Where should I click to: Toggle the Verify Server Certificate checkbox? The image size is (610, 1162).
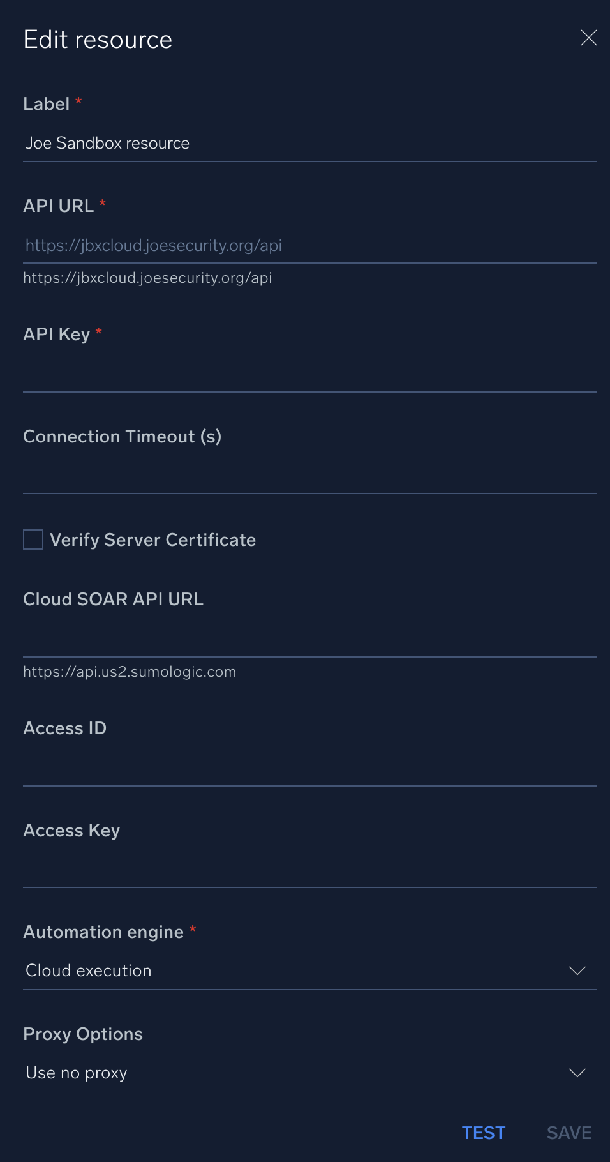(x=32, y=539)
